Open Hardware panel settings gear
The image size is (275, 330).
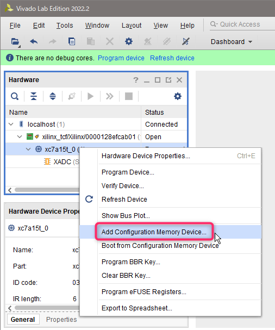[x=178, y=96]
